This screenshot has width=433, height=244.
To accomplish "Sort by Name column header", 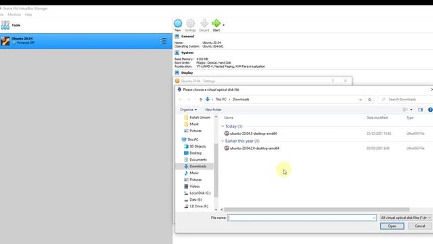I will 229,118.
